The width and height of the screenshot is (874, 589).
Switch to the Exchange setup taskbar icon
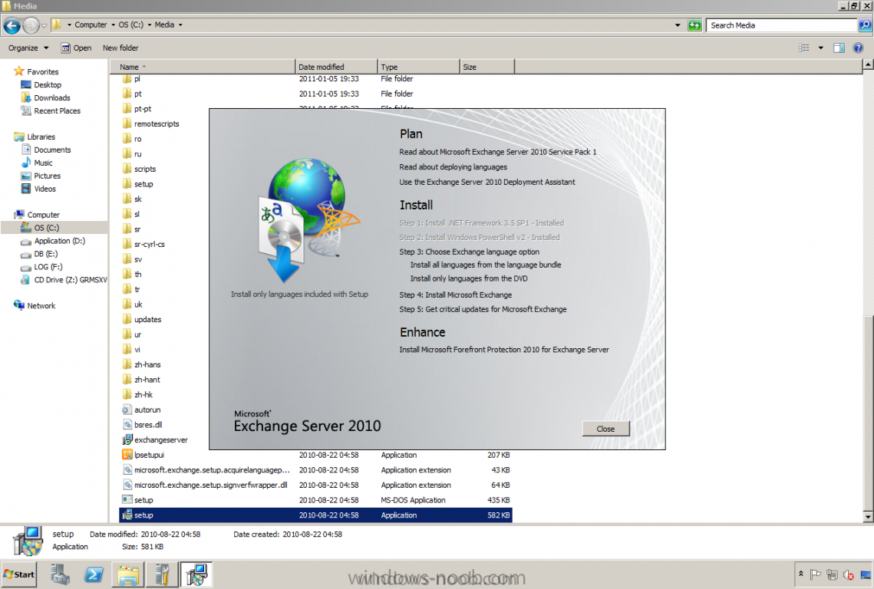click(x=196, y=574)
